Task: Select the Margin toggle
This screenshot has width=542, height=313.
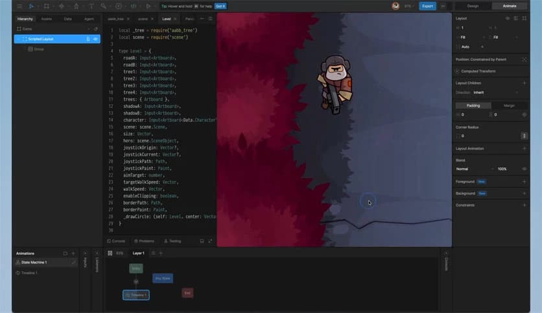Action: 509,105
